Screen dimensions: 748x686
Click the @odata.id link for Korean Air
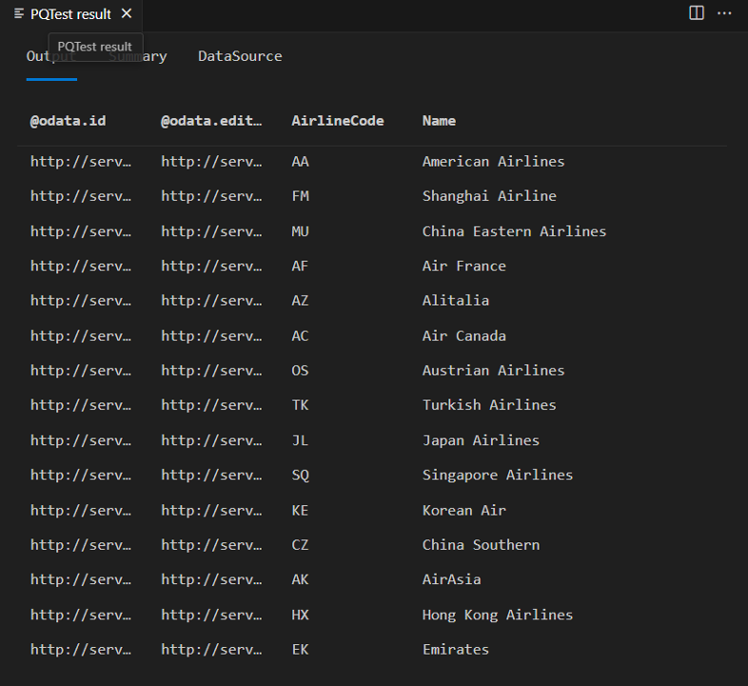pos(80,511)
